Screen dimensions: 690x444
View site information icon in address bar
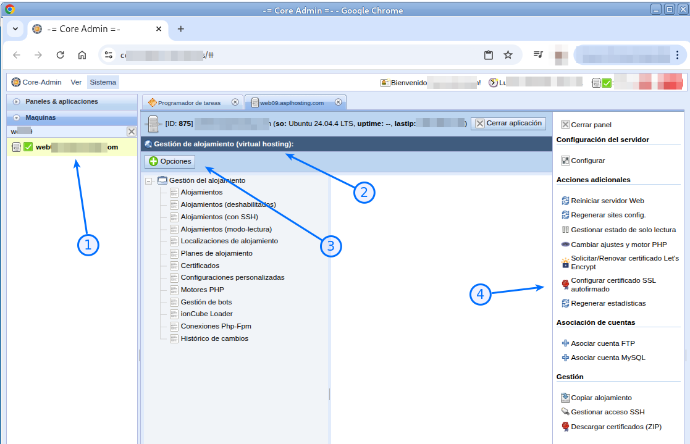click(x=108, y=55)
